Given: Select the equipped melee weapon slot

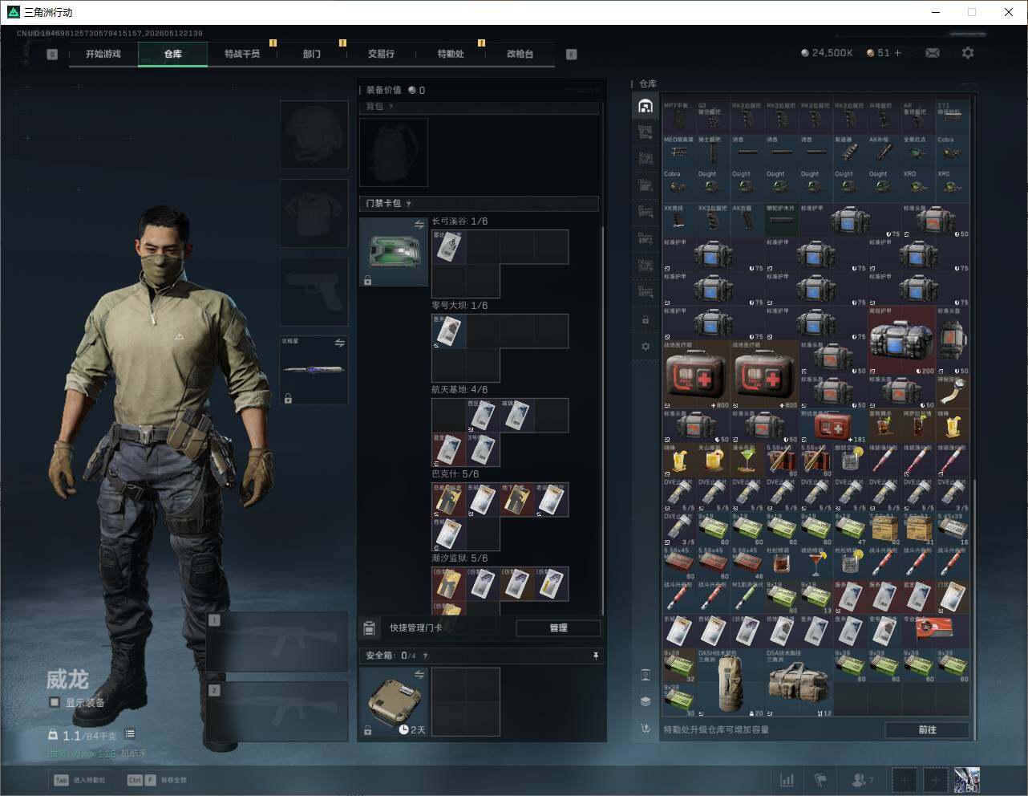Looking at the screenshot, I should 314,370.
